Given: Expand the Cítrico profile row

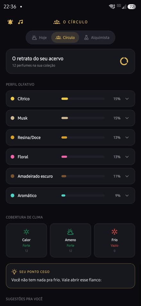Looking at the screenshot, I should [70, 99].
